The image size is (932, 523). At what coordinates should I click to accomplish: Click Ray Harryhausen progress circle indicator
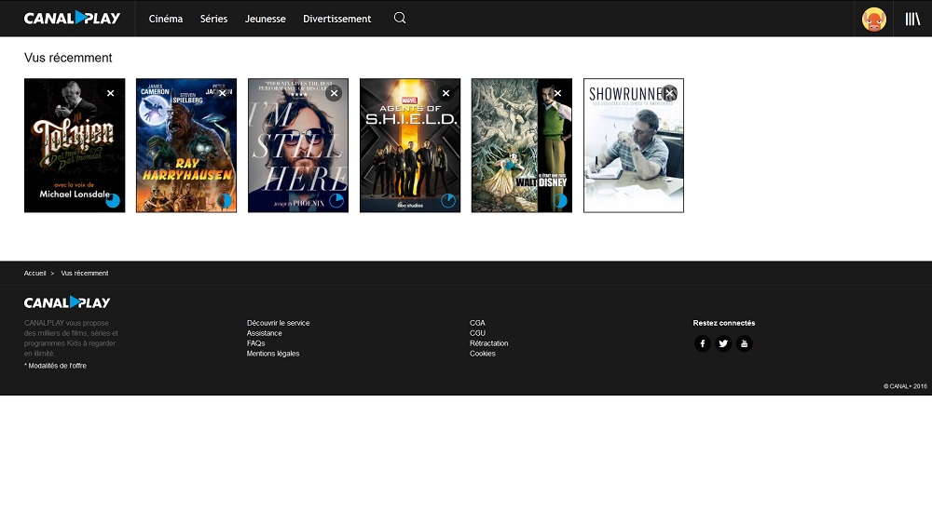(x=224, y=201)
